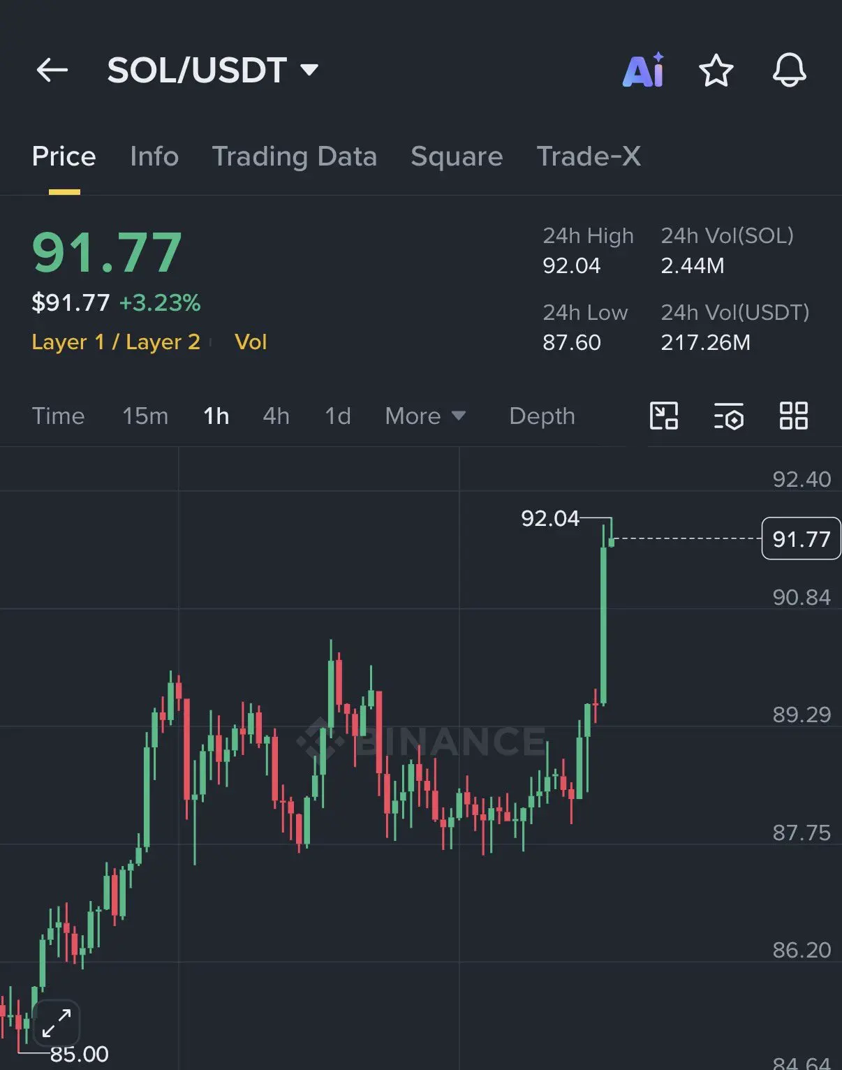Tap the 85.00 low label on chart

click(80, 1054)
